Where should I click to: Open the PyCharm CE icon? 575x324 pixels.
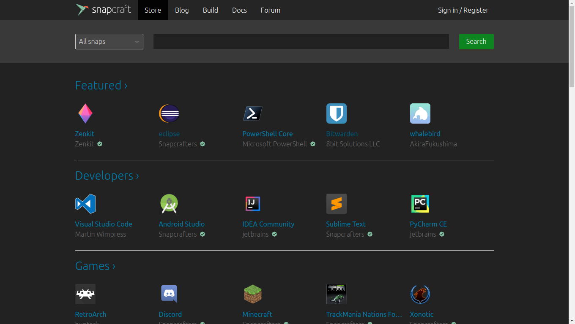click(420, 203)
